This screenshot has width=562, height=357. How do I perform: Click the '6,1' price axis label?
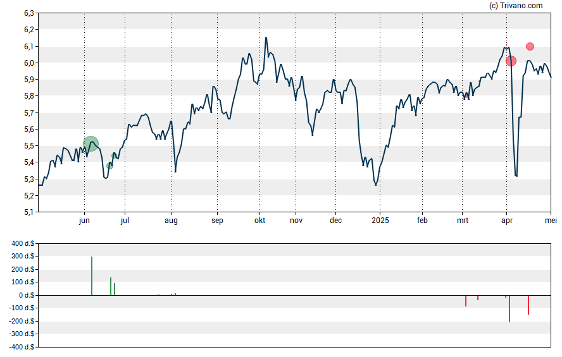(29, 47)
